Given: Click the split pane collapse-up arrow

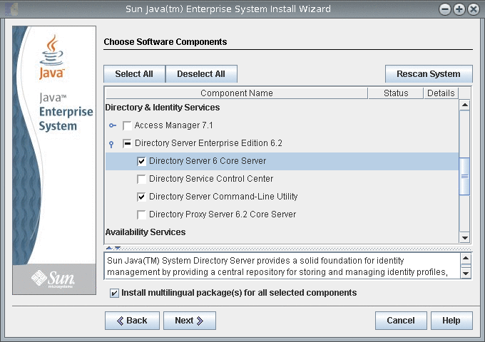Looking at the screenshot, I should 109,248.
